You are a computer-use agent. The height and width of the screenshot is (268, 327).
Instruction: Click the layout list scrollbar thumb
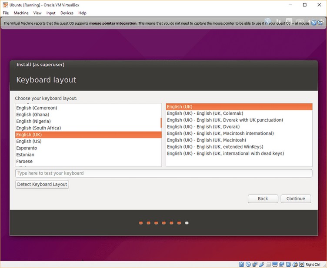(x=161, y=122)
